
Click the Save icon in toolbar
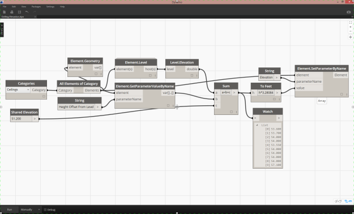point(19,12)
